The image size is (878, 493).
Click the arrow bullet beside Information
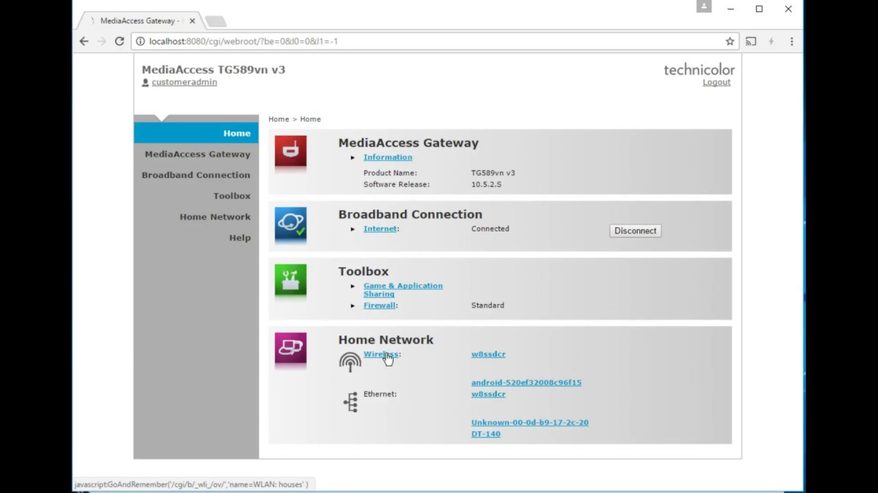[x=353, y=157]
